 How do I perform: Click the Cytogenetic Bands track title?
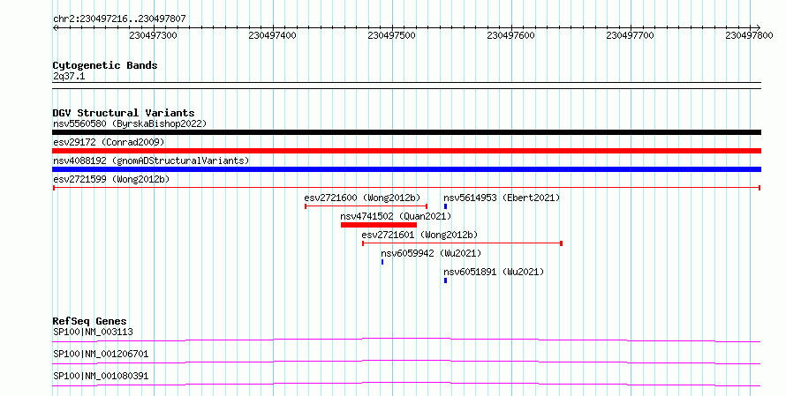click(x=105, y=65)
